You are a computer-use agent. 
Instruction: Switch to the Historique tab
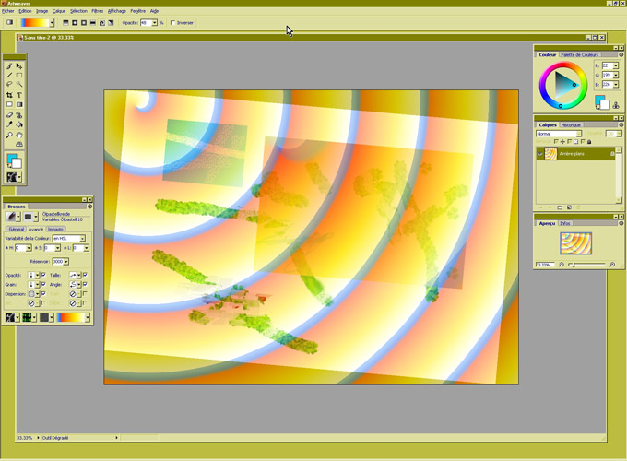(x=572, y=124)
